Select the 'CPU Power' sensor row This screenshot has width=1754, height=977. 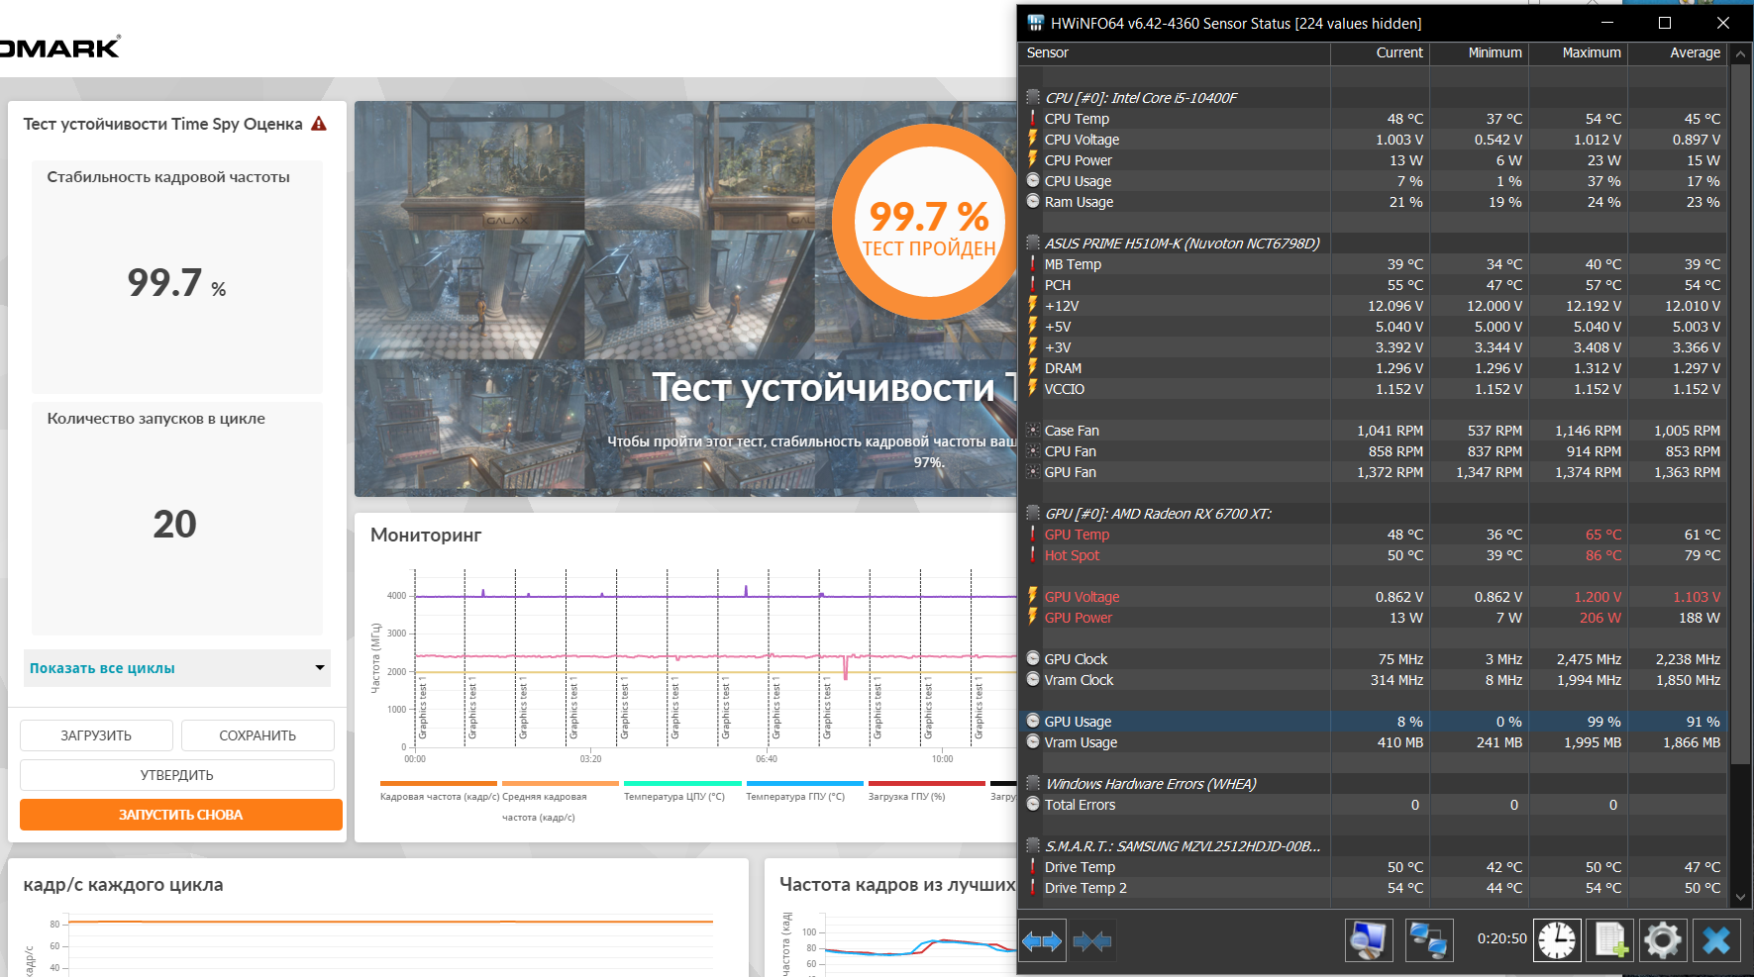pos(1373,160)
